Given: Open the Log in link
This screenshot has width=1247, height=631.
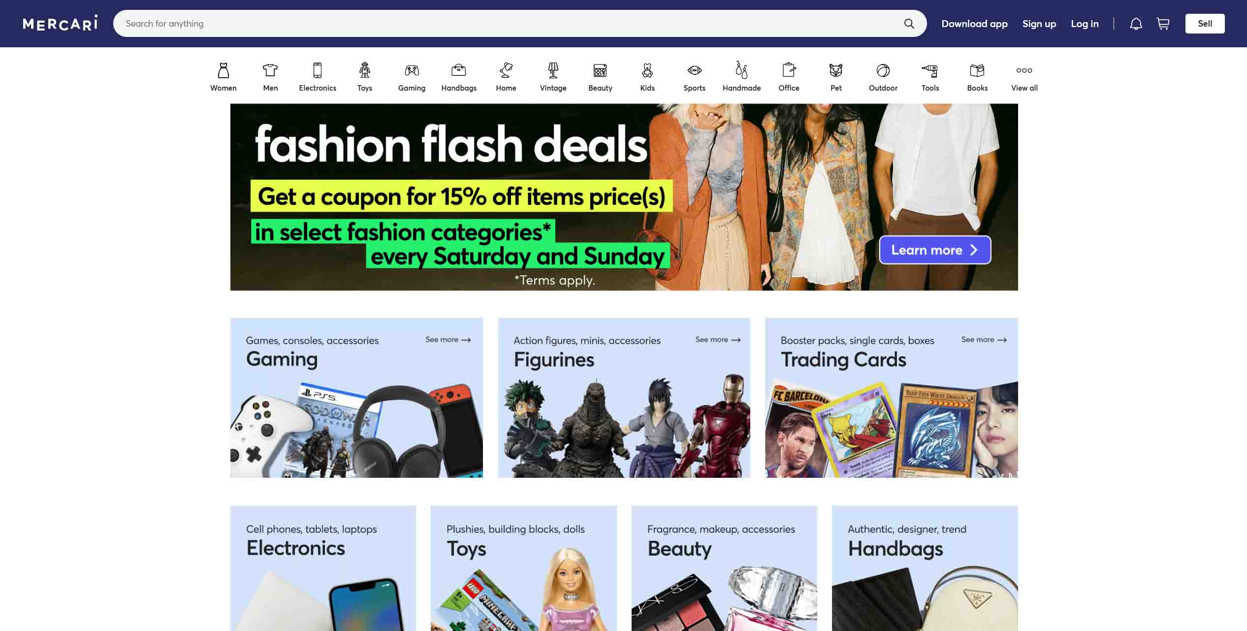Looking at the screenshot, I should pos(1085,24).
